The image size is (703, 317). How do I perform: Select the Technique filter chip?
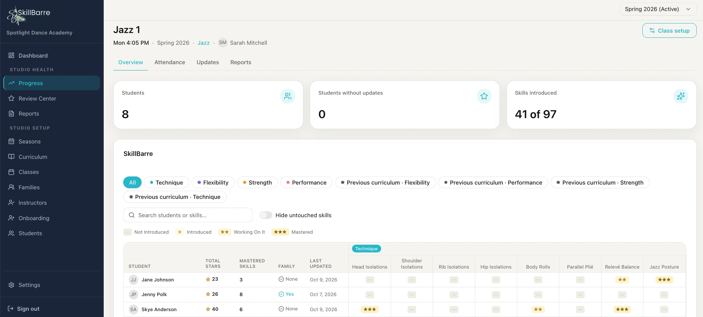[166, 182]
